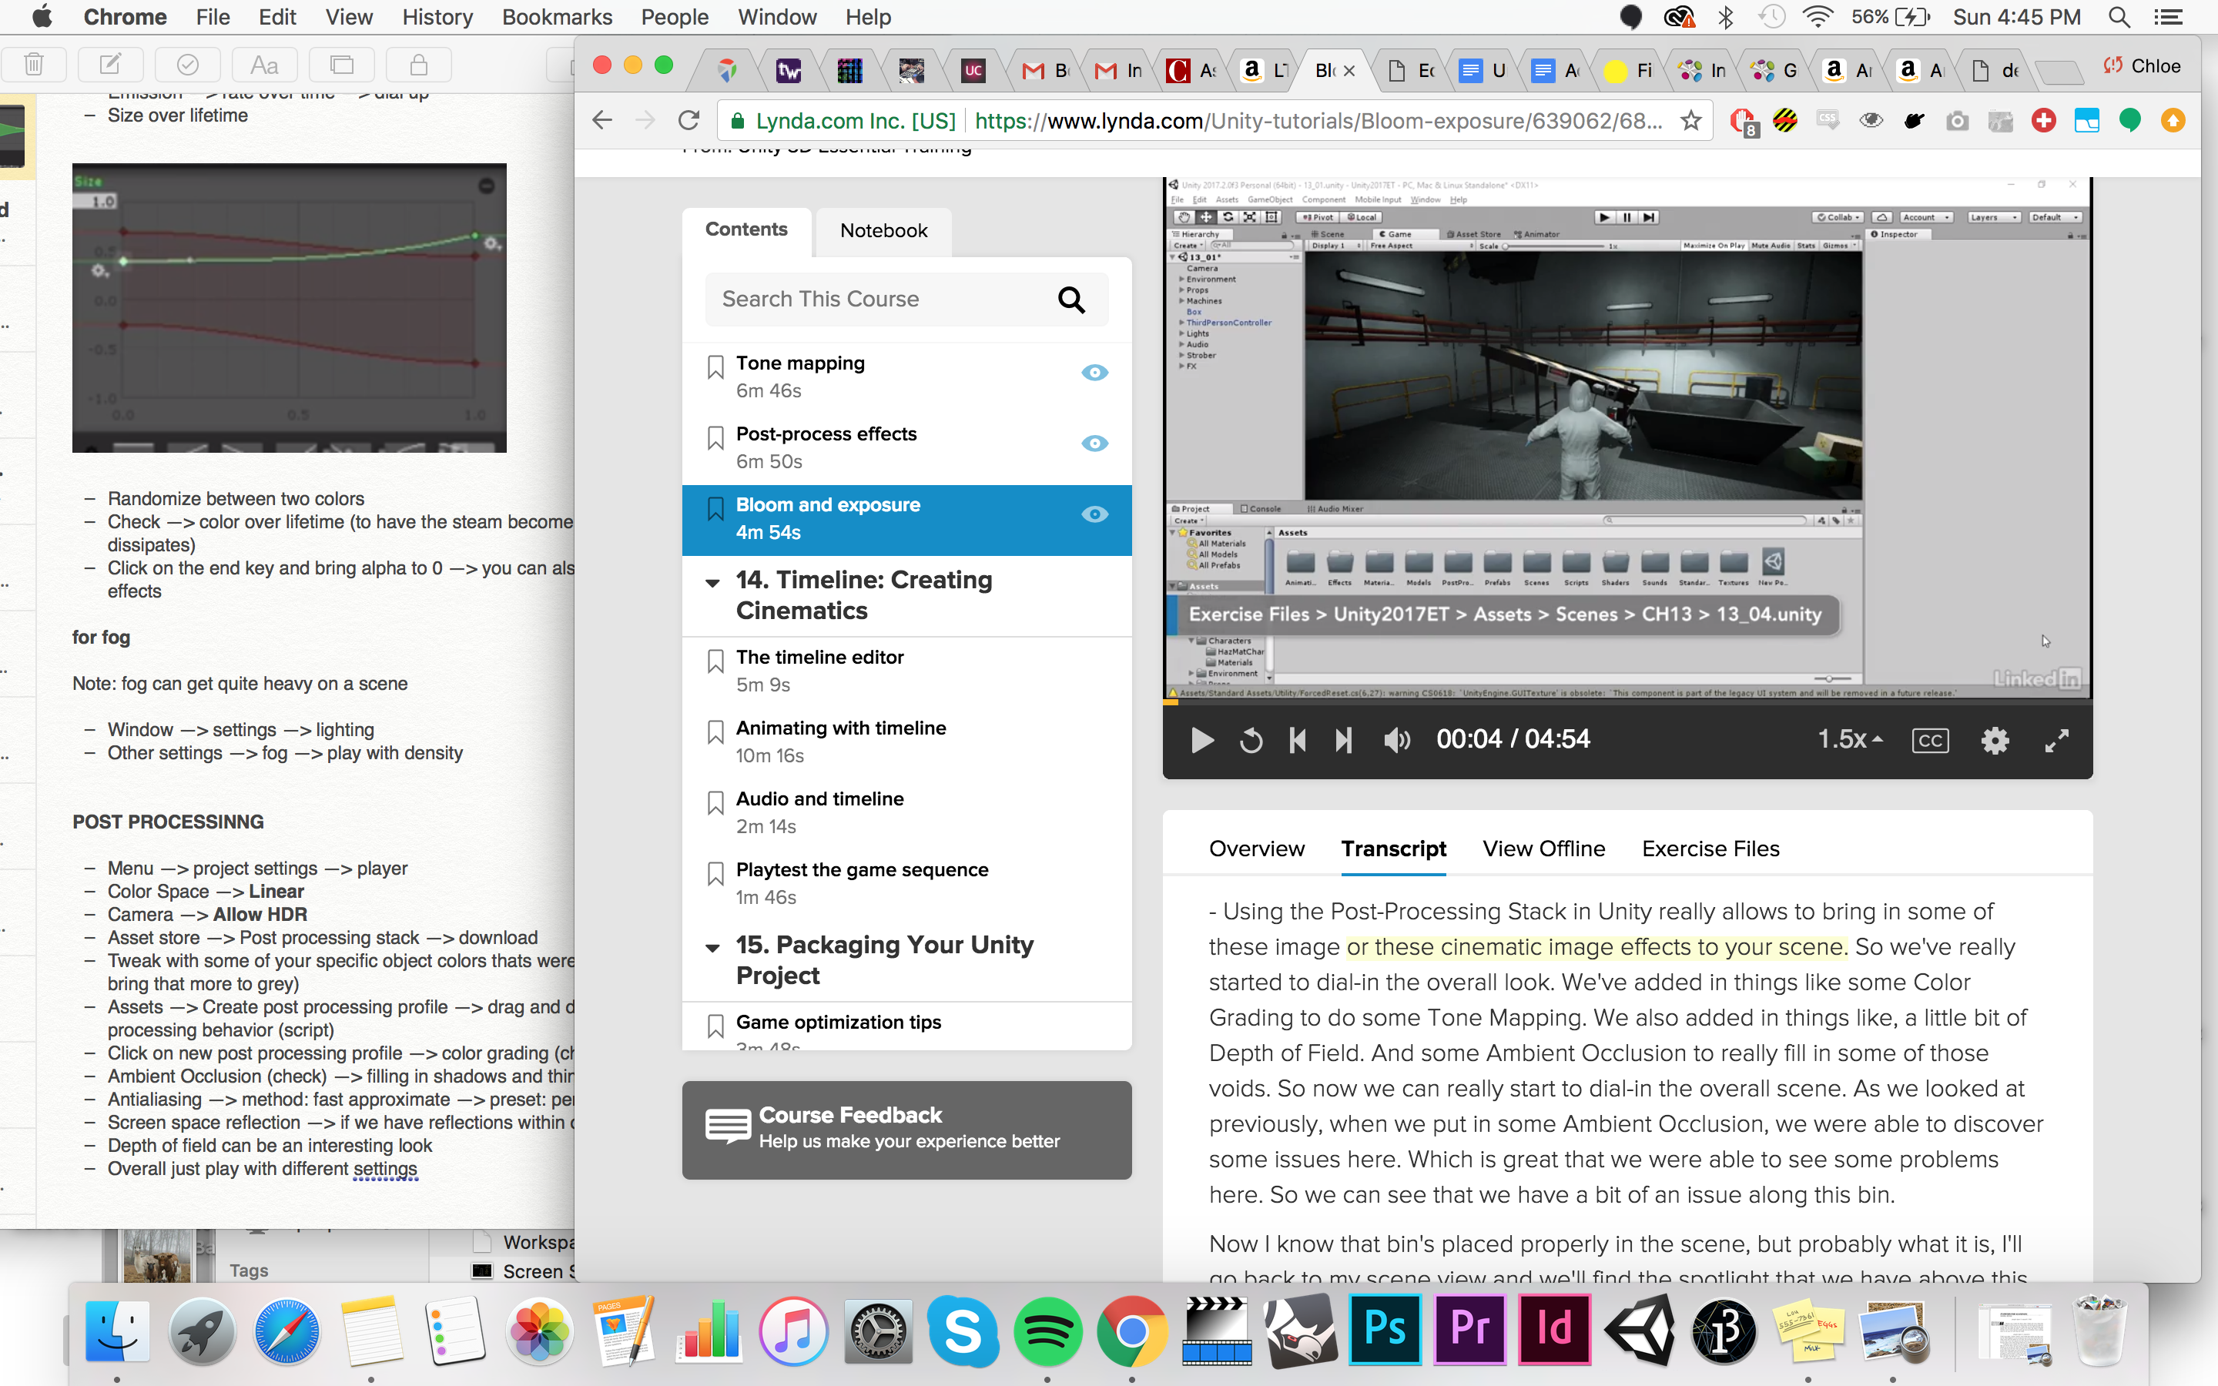Image resolution: width=2218 pixels, height=1386 pixels.
Task: Open the size curve image in notes
Action: click(x=289, y=308)
